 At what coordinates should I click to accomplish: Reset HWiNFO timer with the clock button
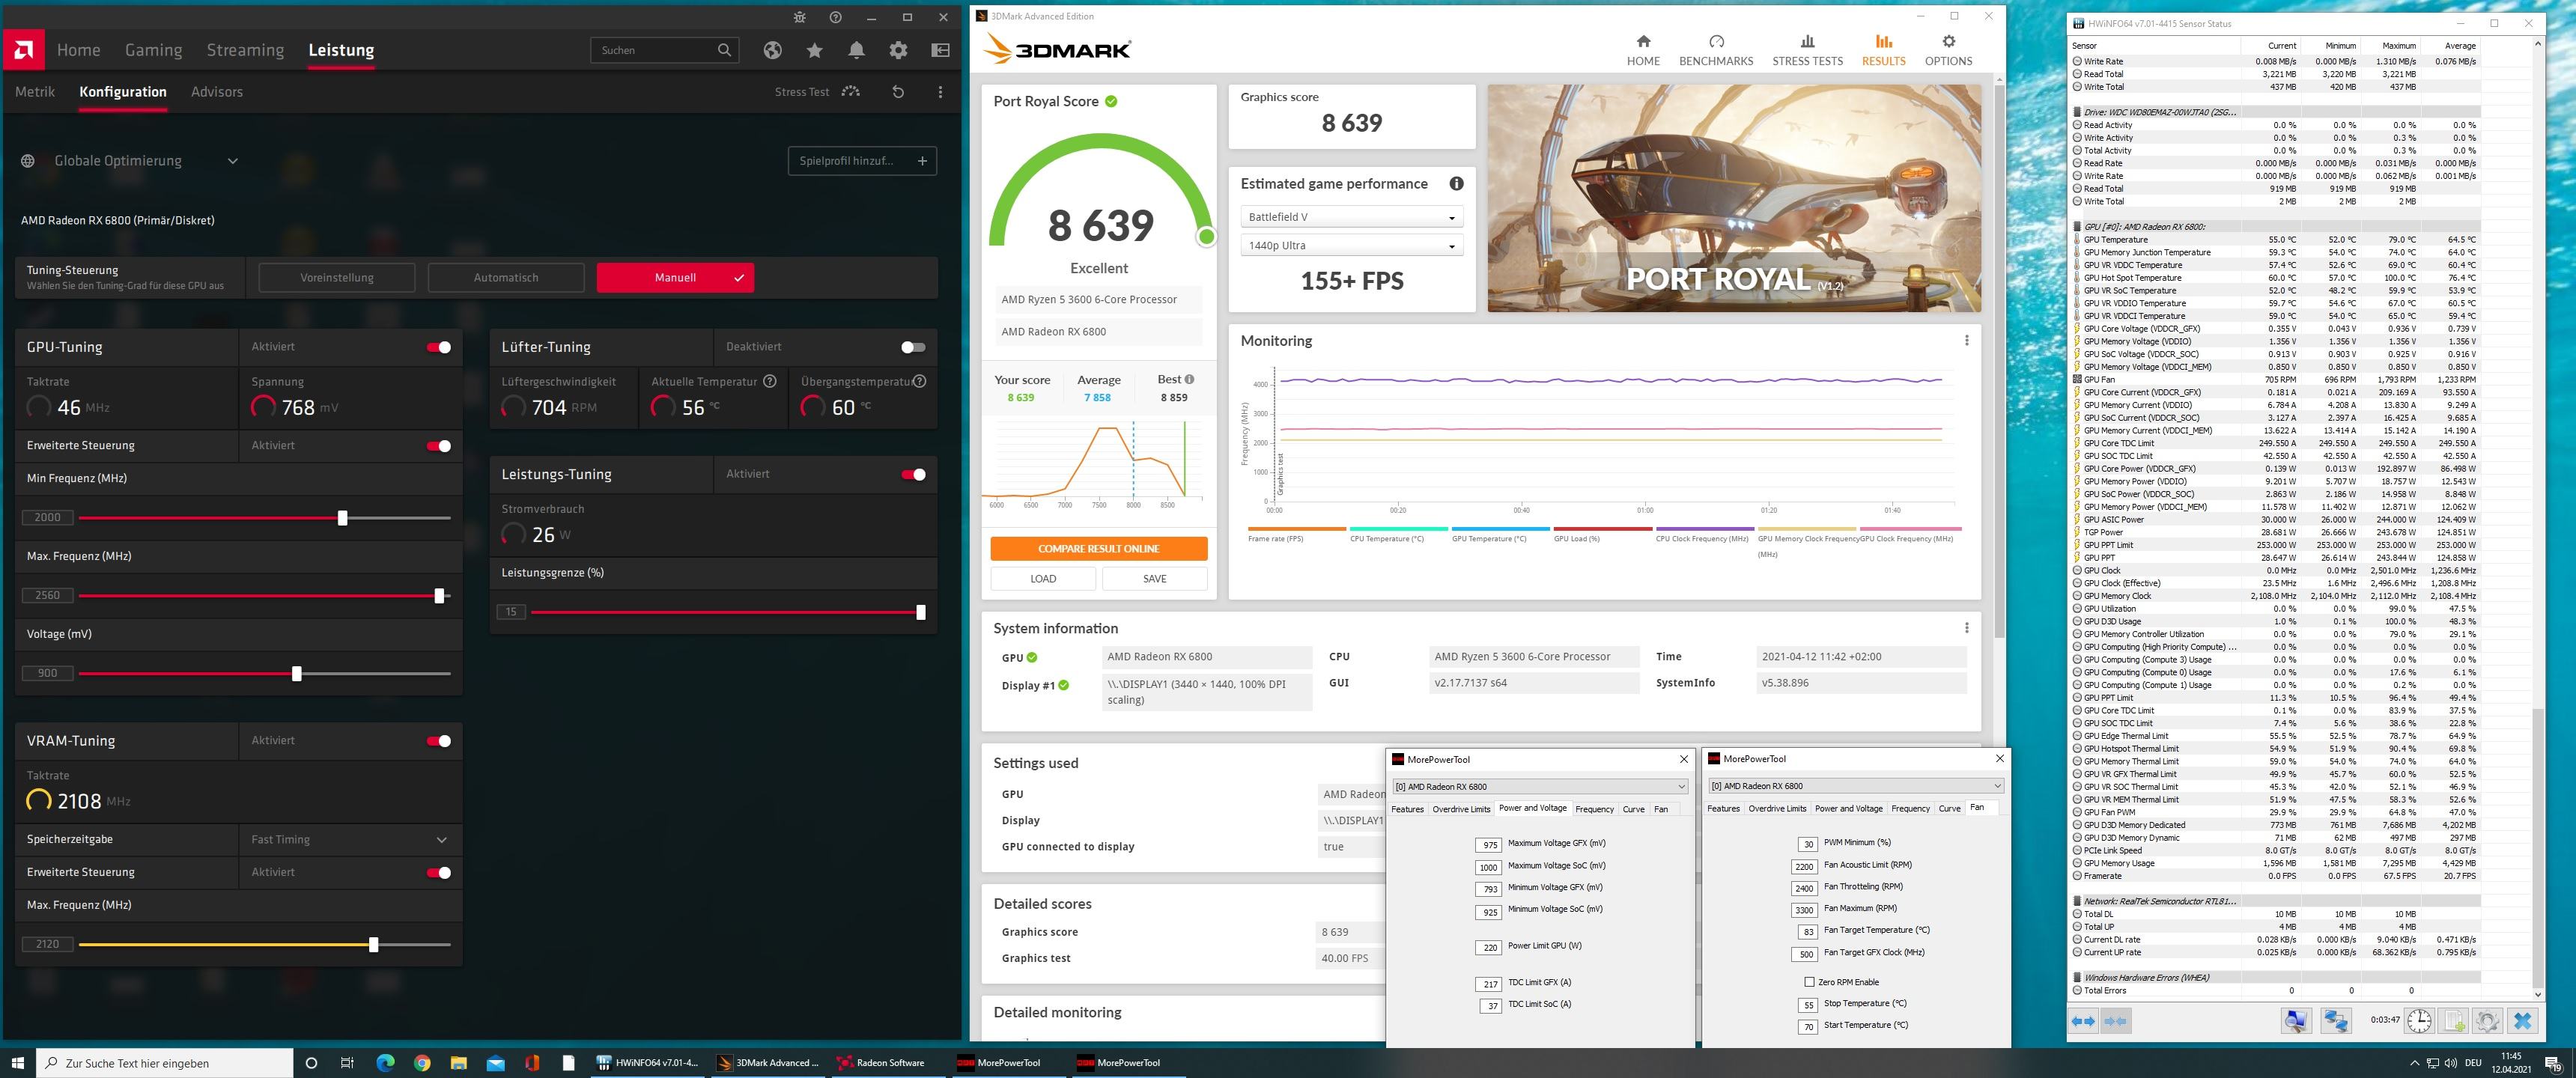[2419, 1021]
